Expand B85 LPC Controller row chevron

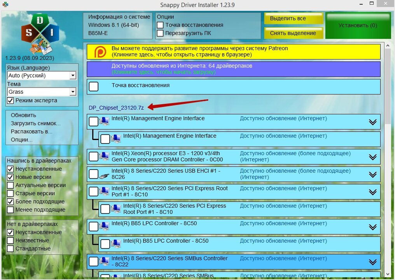pos(373,227)
